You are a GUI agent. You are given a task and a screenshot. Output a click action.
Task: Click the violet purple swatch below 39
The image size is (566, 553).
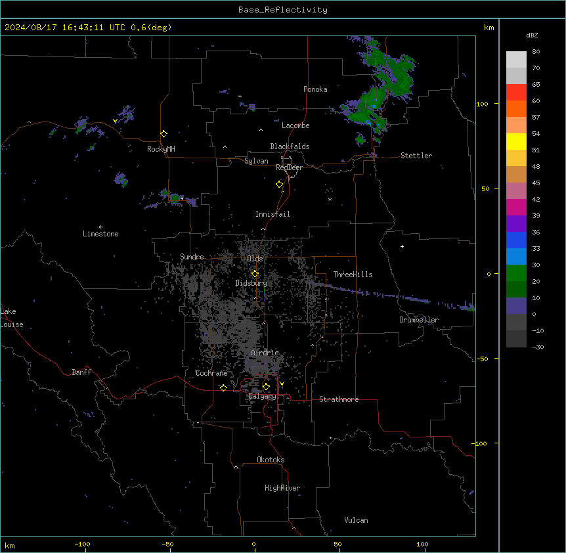point(516,224)
